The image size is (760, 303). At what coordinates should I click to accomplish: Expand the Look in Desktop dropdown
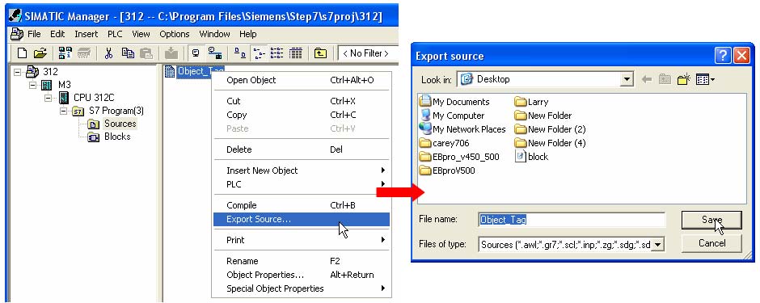628,79
